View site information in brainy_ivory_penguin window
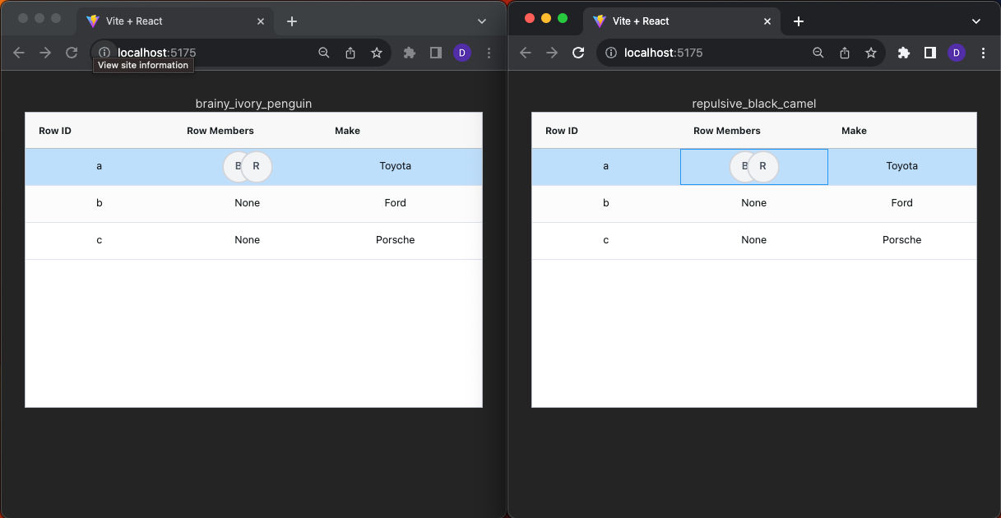Viewport: 1001px width, 518px height. point(104,53)
